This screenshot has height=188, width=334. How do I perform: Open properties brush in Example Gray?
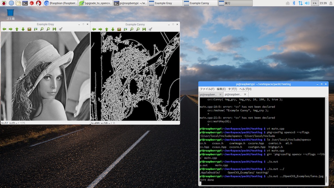coord(61,29)
